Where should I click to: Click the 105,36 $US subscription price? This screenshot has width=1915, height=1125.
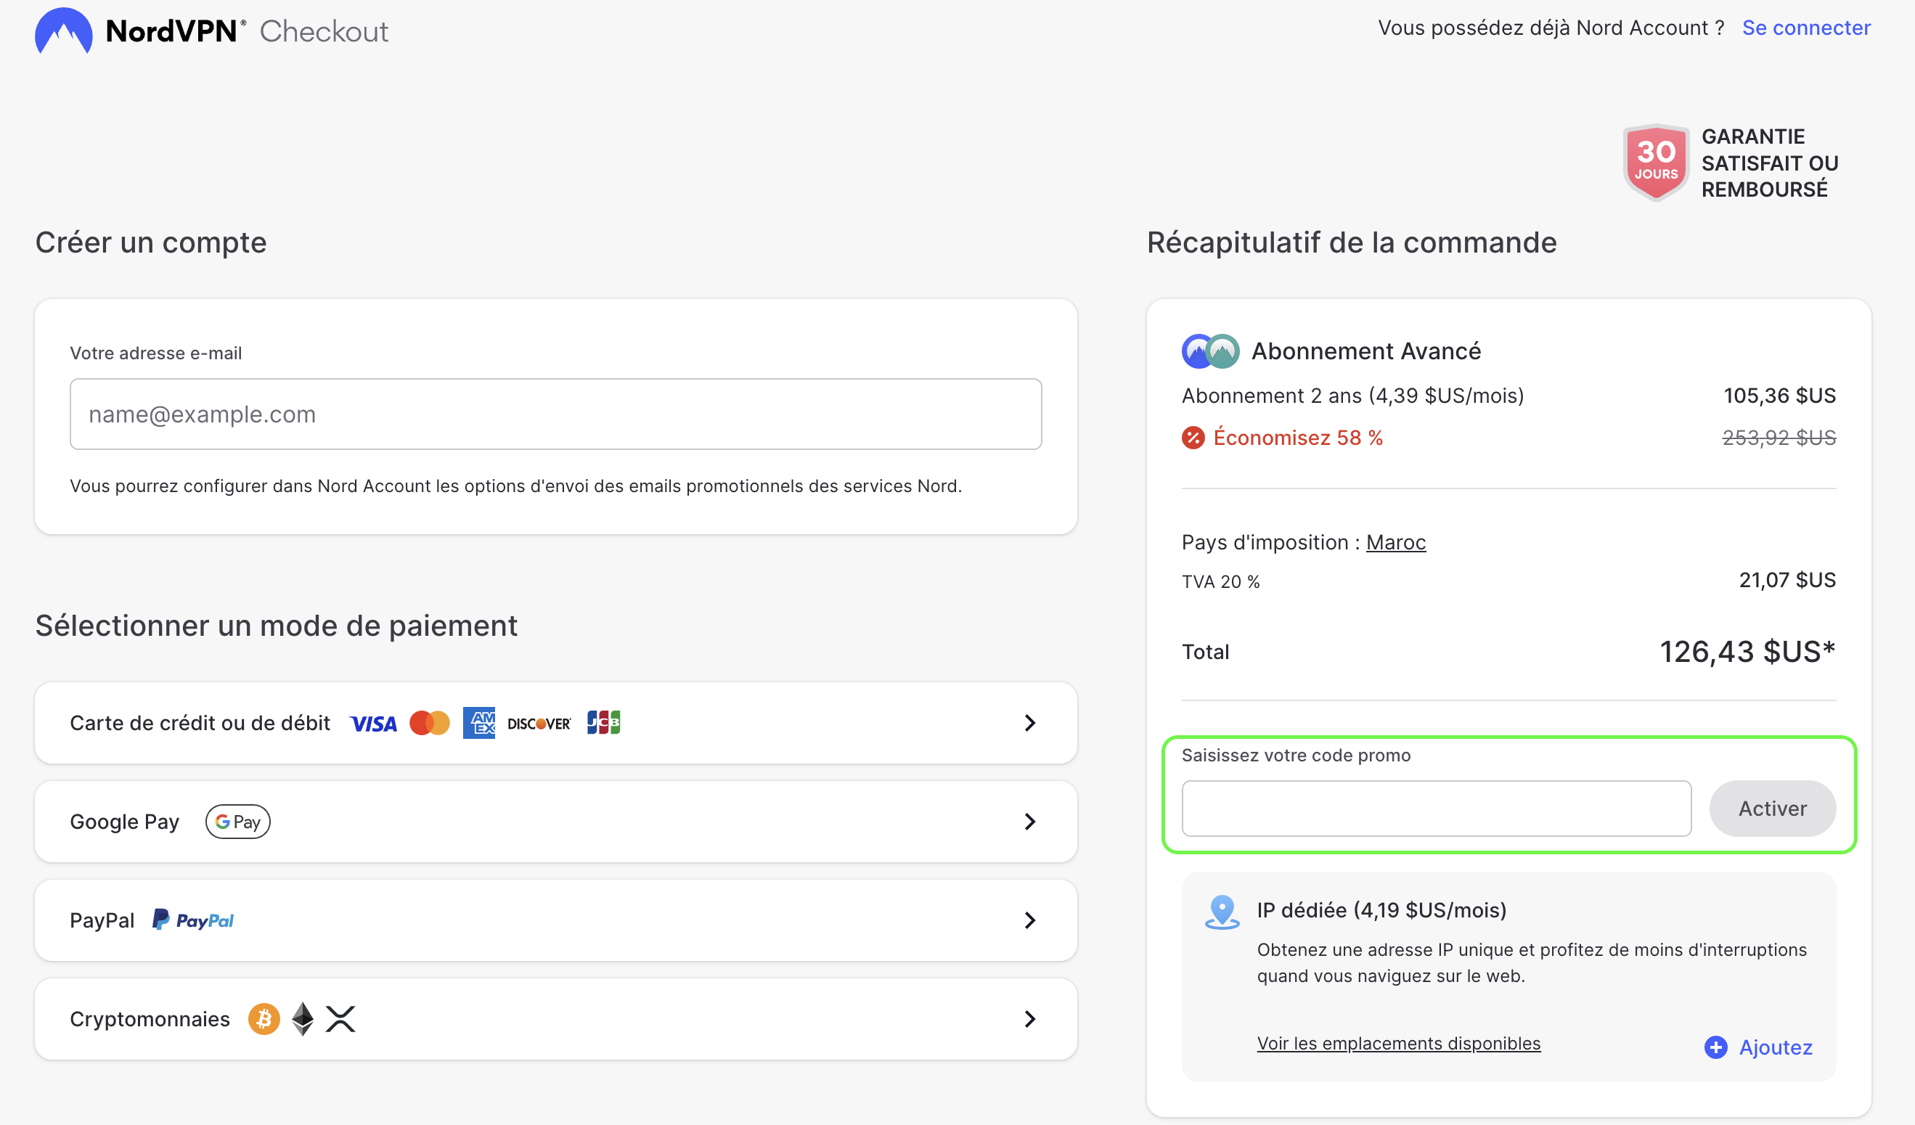coord(1780,396)
